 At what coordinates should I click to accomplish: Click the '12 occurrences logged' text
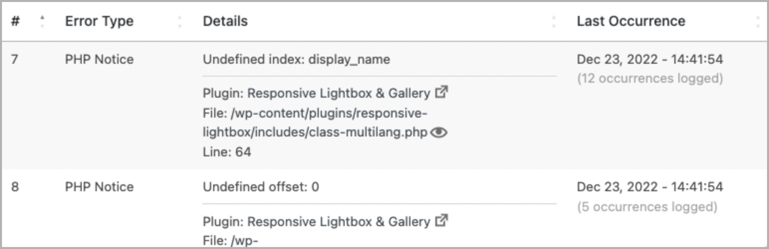point(649,79)
